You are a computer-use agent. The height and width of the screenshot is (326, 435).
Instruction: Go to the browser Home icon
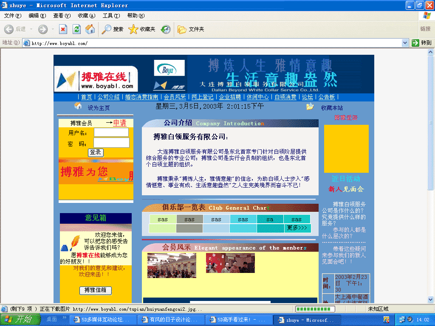[90, 29]
